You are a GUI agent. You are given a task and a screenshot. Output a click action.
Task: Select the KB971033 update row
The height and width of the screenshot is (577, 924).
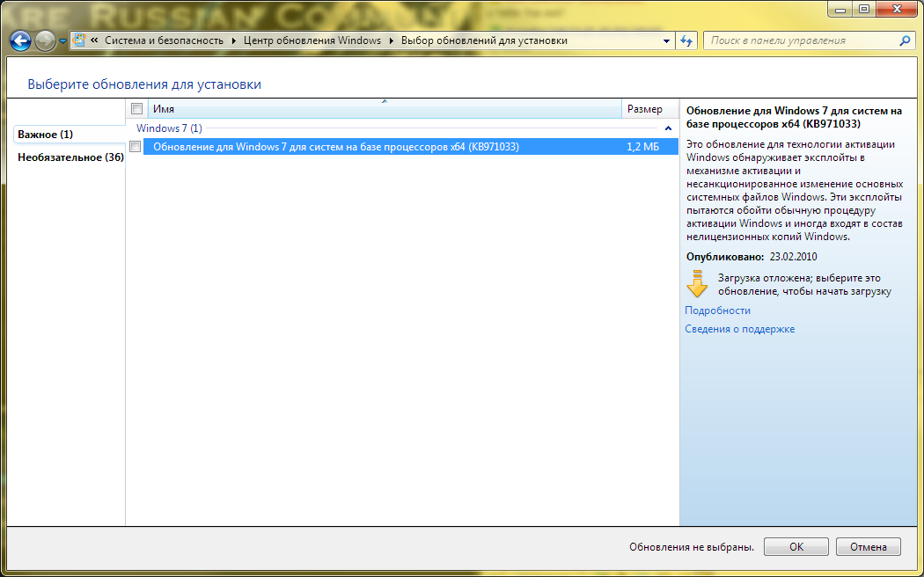[x=411, y=147]
